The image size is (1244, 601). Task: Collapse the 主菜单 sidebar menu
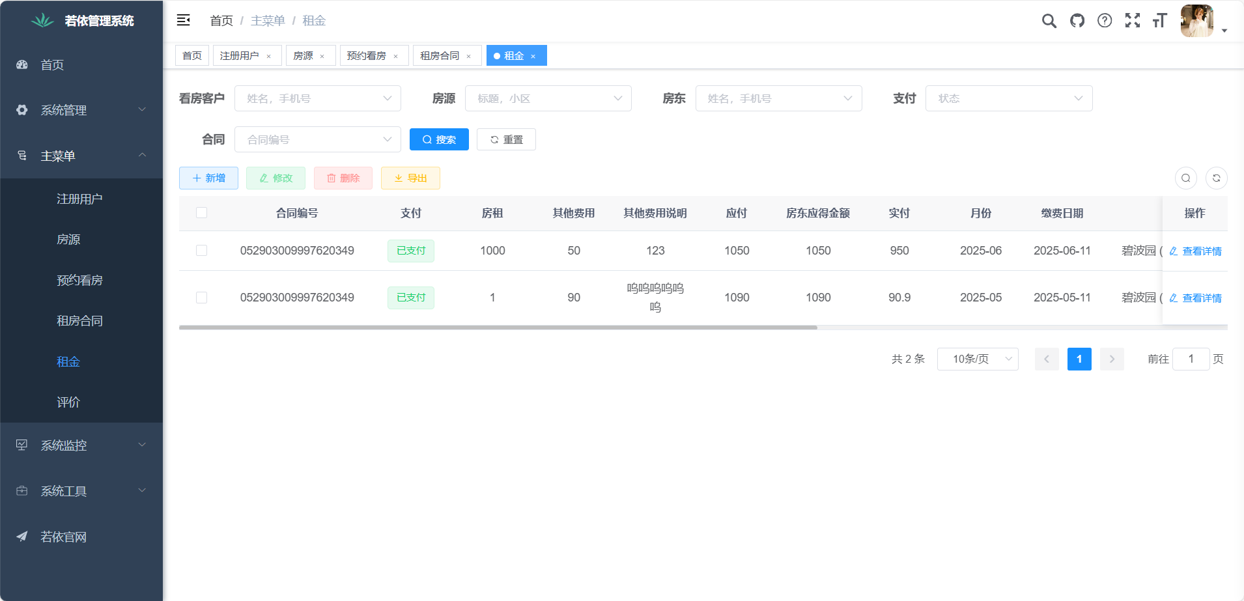coord(81,156)
